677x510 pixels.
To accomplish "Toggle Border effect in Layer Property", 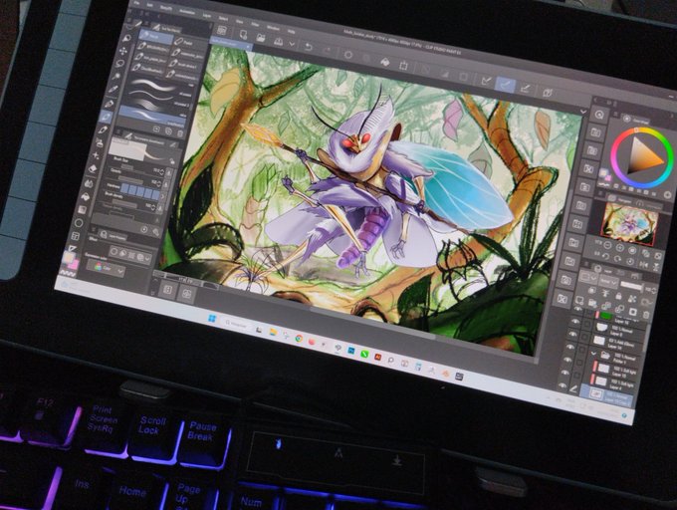I will 113,252.
